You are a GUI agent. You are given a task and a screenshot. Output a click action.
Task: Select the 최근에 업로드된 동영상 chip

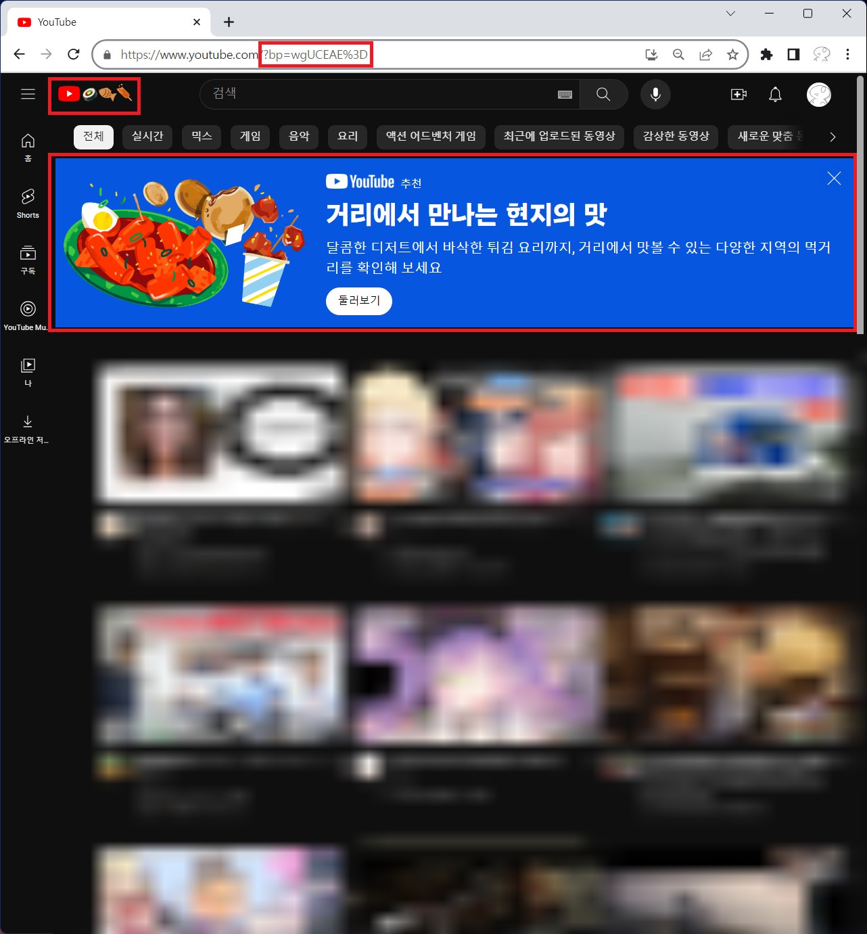tap(559, 137)
